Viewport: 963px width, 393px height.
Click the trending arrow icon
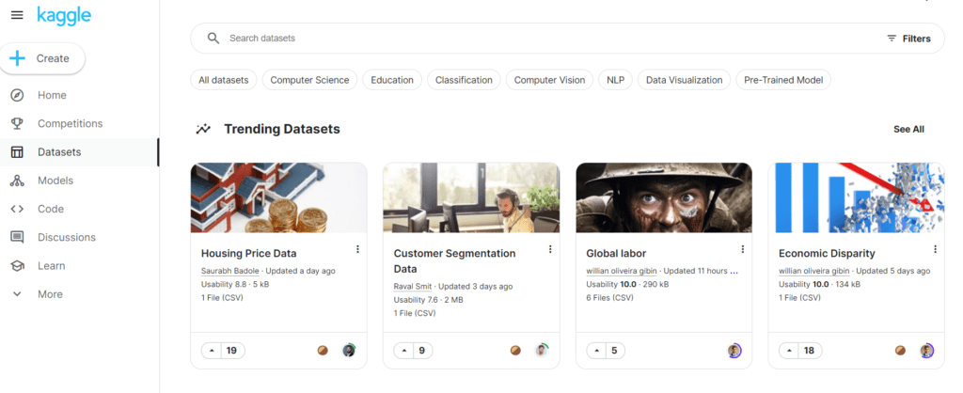pos(203,129)
